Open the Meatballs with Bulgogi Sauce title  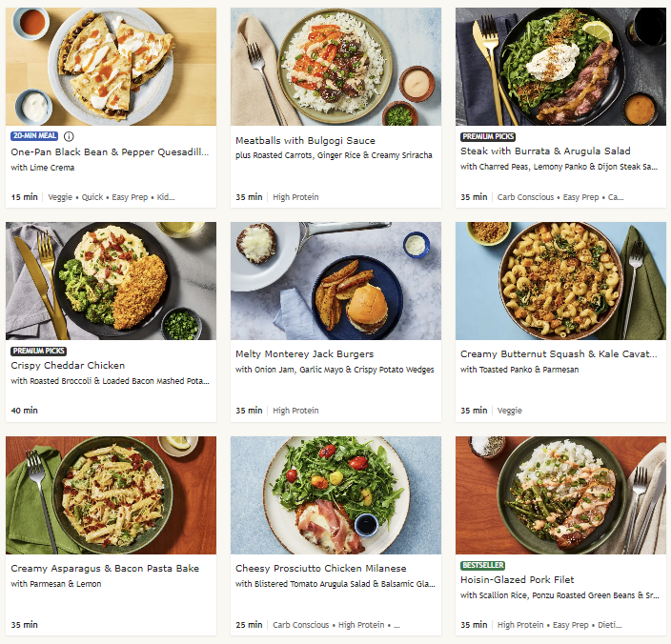click(x=305, y=141)
